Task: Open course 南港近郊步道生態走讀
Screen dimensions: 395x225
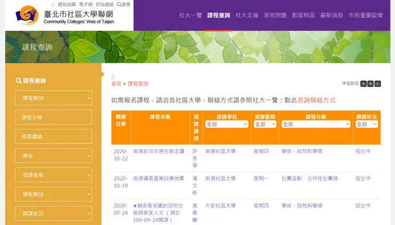Action: (159, 151)
